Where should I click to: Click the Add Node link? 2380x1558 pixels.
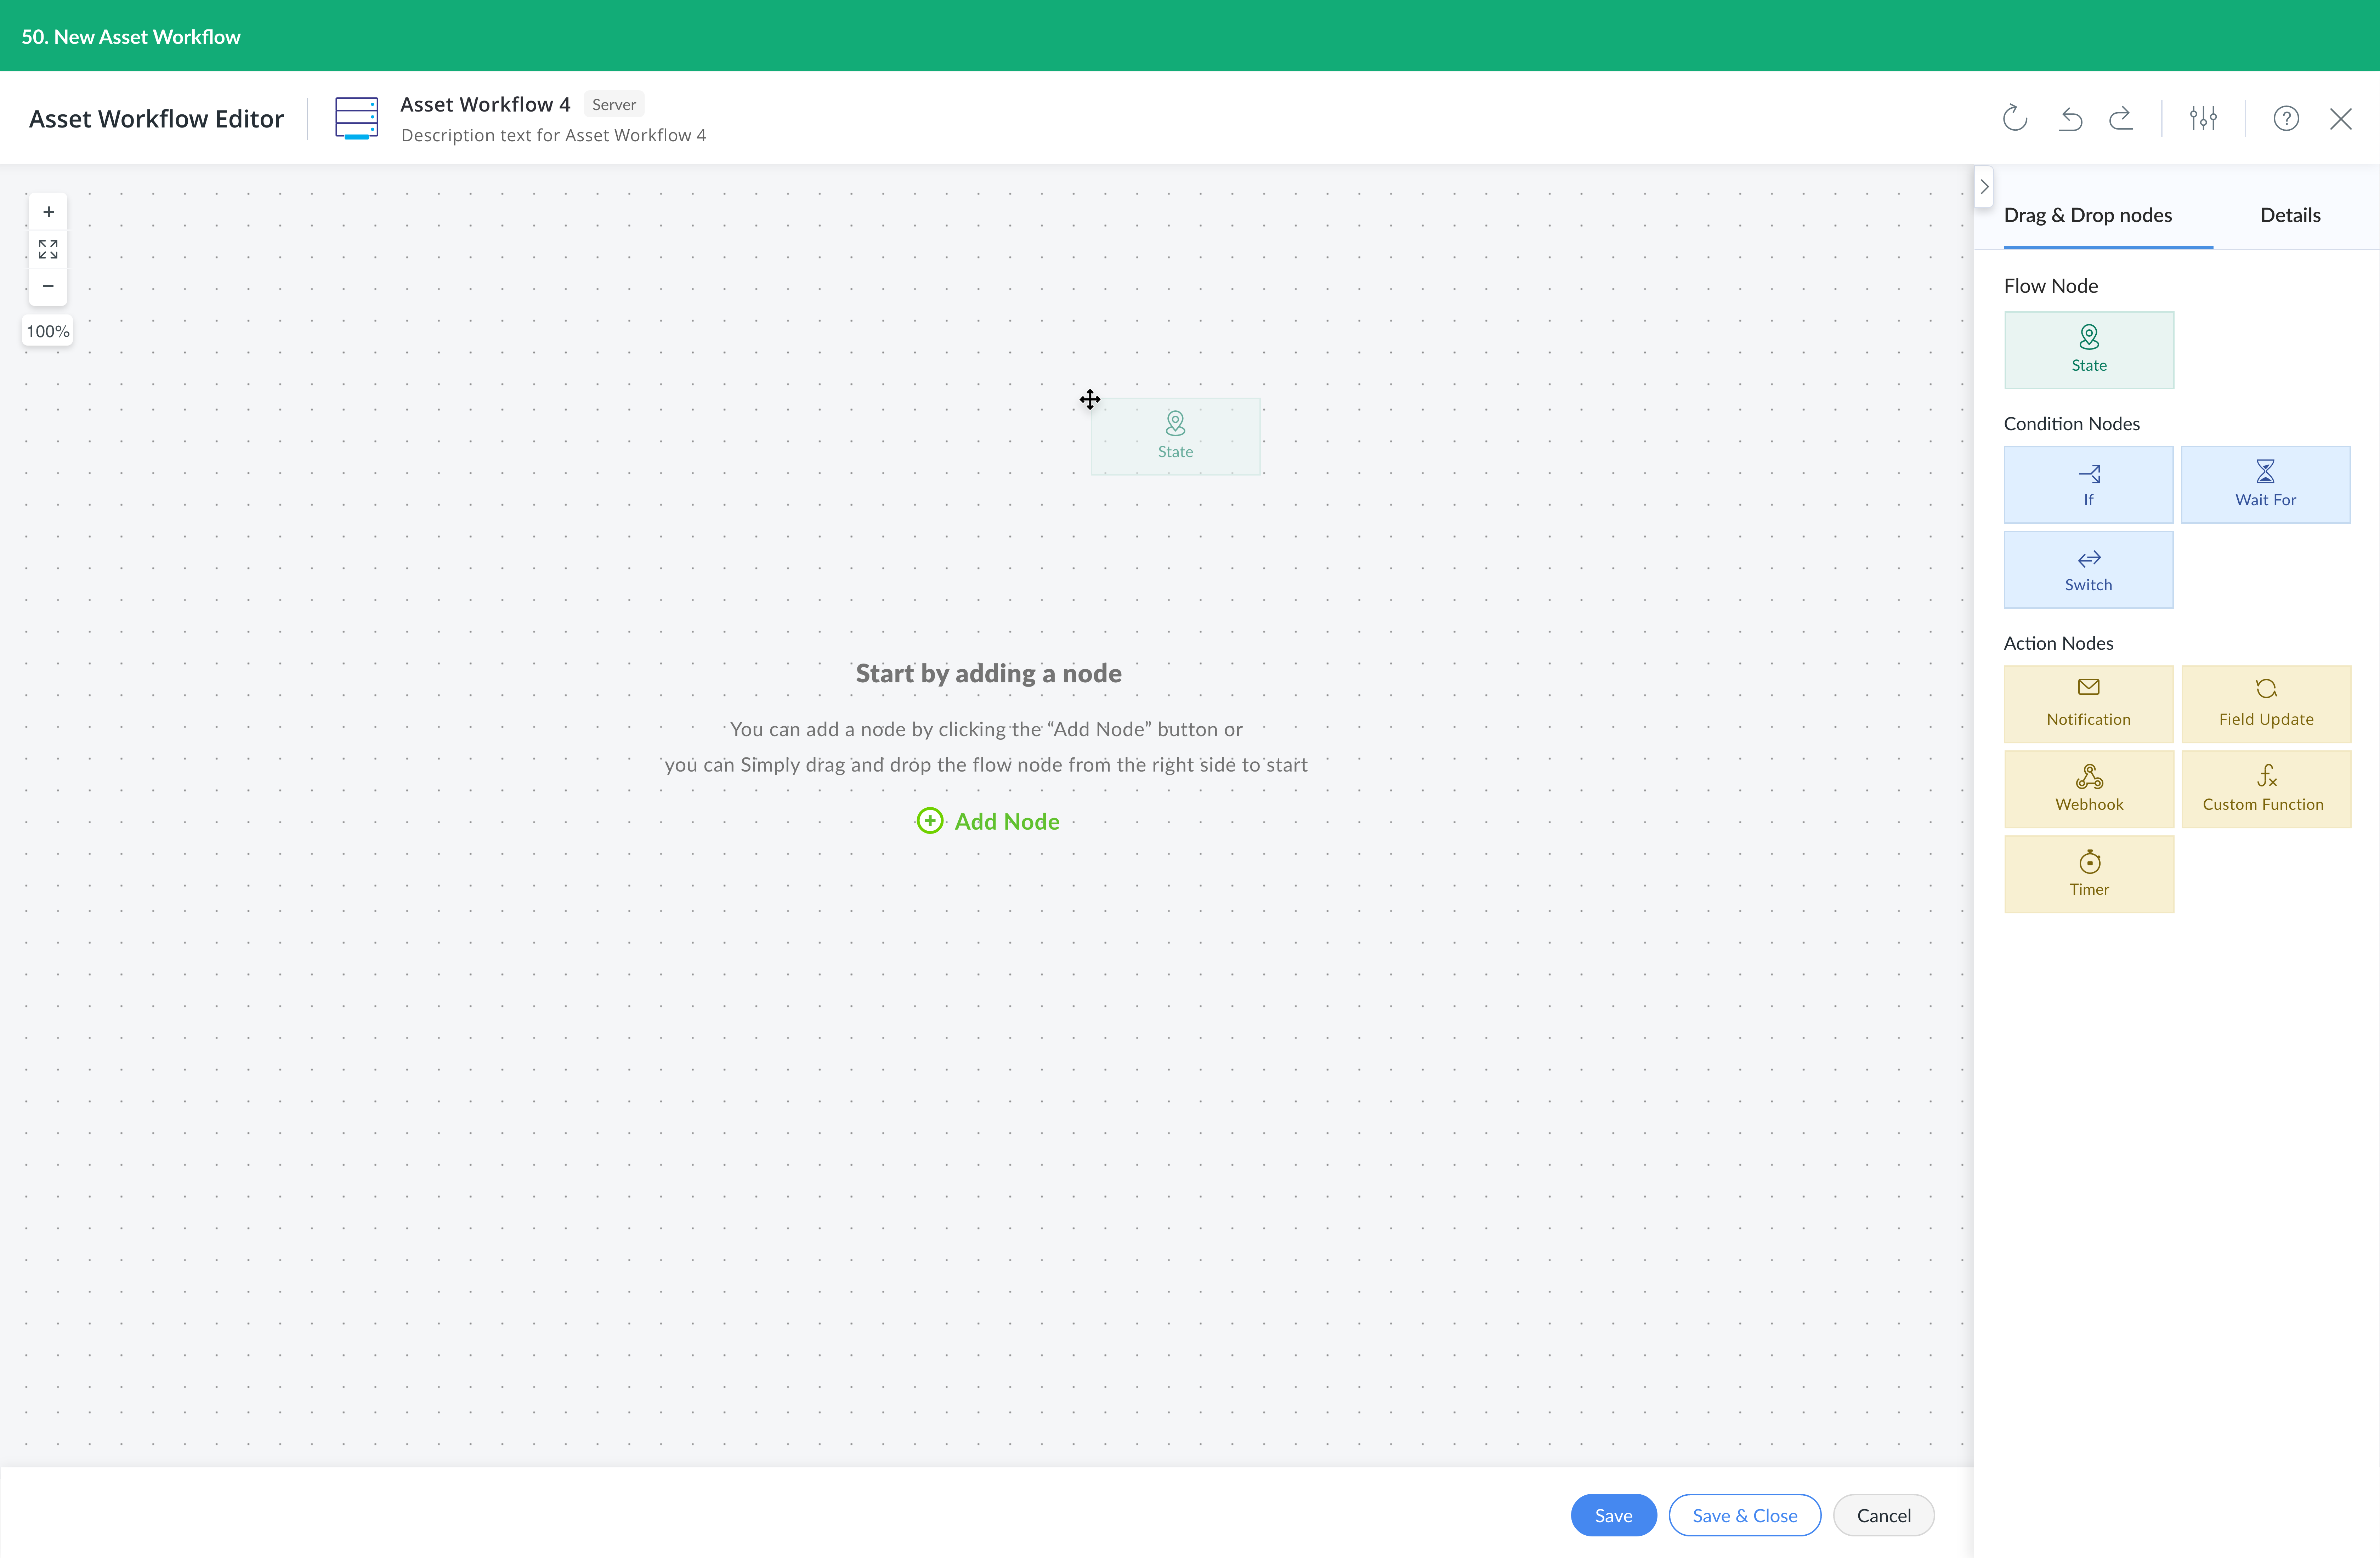(988, 821)
